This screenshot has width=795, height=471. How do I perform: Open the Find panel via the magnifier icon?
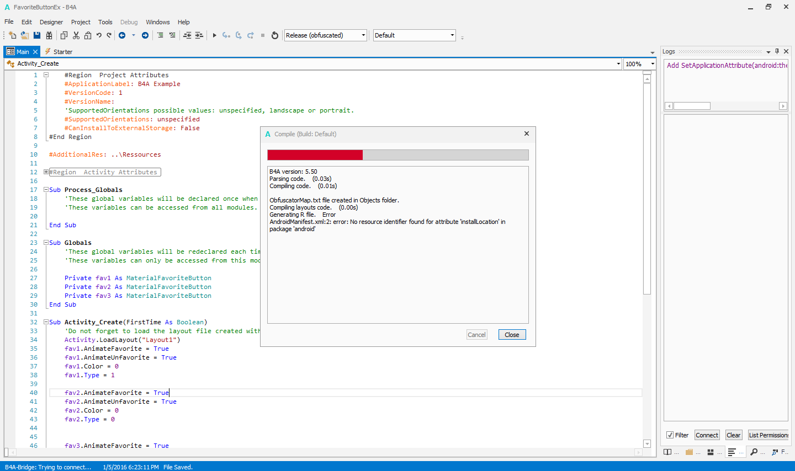(x=754, y=452)
